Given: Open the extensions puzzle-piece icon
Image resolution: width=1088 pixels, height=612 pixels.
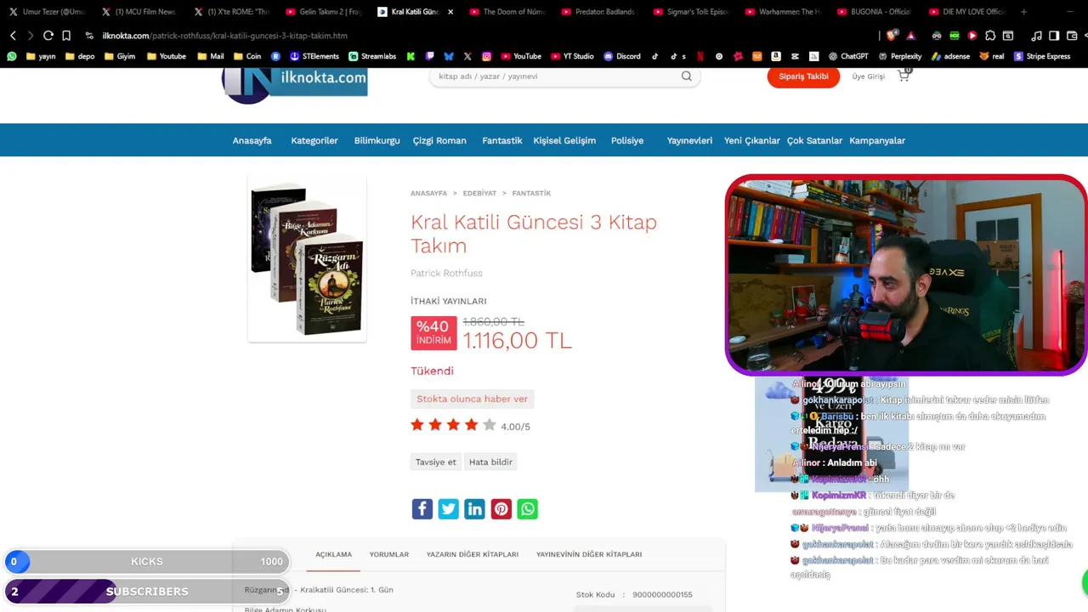Looking at the screenshot, I should [990, 36].
